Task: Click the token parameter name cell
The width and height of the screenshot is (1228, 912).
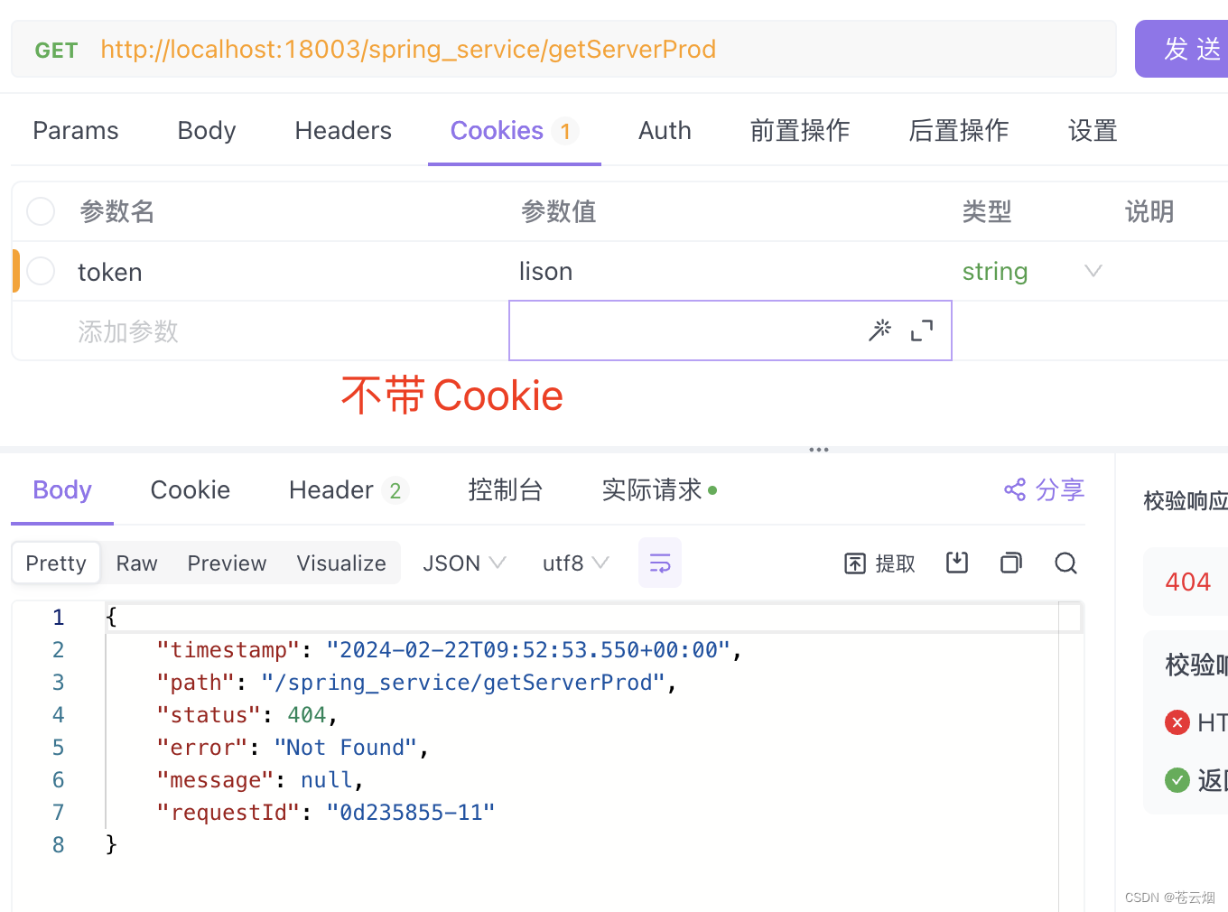Action: pos(109,272)
